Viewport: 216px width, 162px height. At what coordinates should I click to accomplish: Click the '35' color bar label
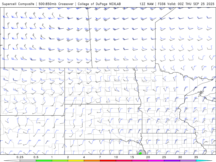[196, 157]
